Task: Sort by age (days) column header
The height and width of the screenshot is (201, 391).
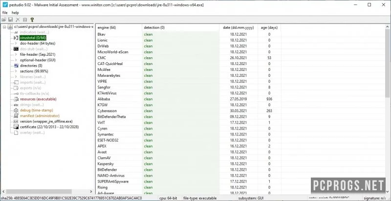Action: [x=269, y=28]
